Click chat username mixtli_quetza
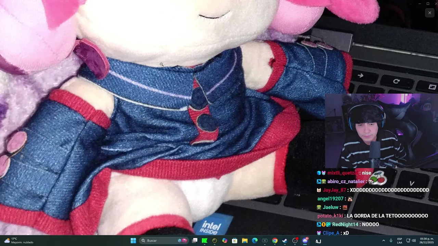This screenshot has width=438, height=246. [343, 173]
